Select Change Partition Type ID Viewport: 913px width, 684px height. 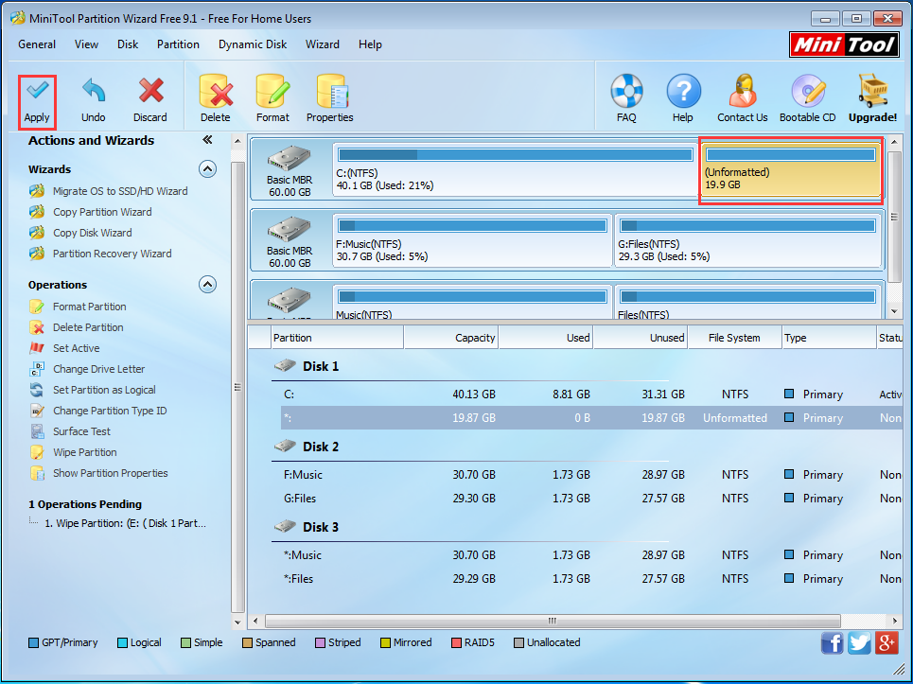(97, 411)
